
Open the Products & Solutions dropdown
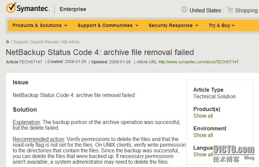40,25
